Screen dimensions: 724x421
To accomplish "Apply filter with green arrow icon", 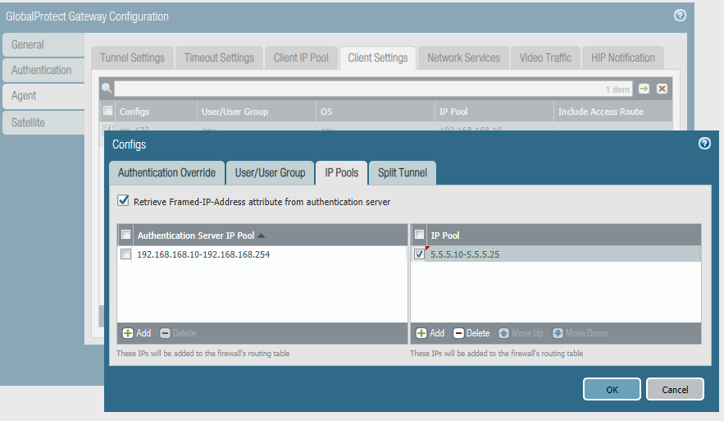I will (644, 89).
